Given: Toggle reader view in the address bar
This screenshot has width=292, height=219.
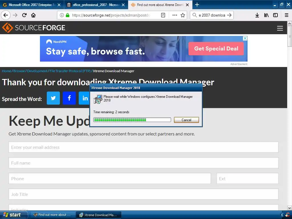Looking at the screenshot, I should point(163,15).
